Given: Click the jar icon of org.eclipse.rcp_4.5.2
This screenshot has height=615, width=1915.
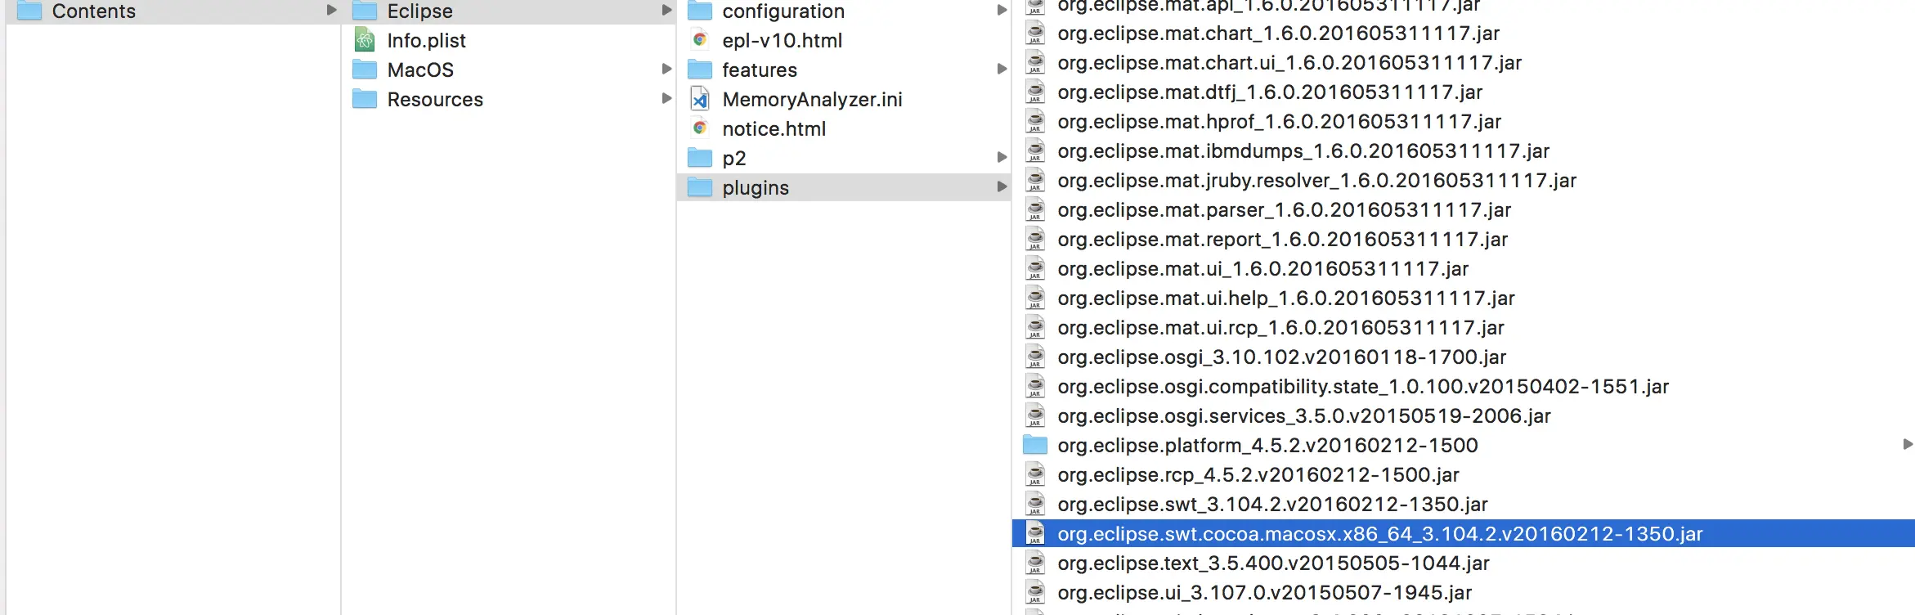Looking at the screenshot, I should (1035, 474).
